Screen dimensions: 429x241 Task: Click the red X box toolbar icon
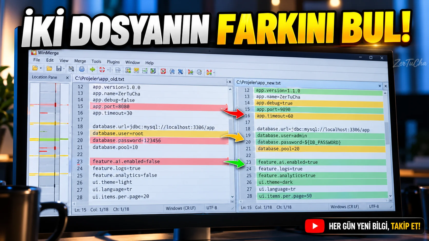click(163, 71)
